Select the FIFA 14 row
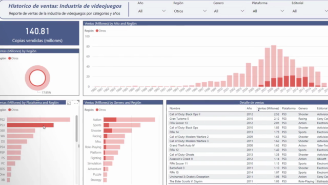Viewport: 328px width, 185px height. 248,132
